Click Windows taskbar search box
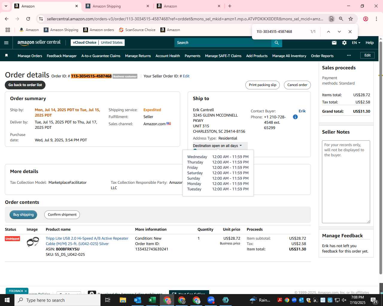Screen dimensions: 383x306 pos(57,300)
